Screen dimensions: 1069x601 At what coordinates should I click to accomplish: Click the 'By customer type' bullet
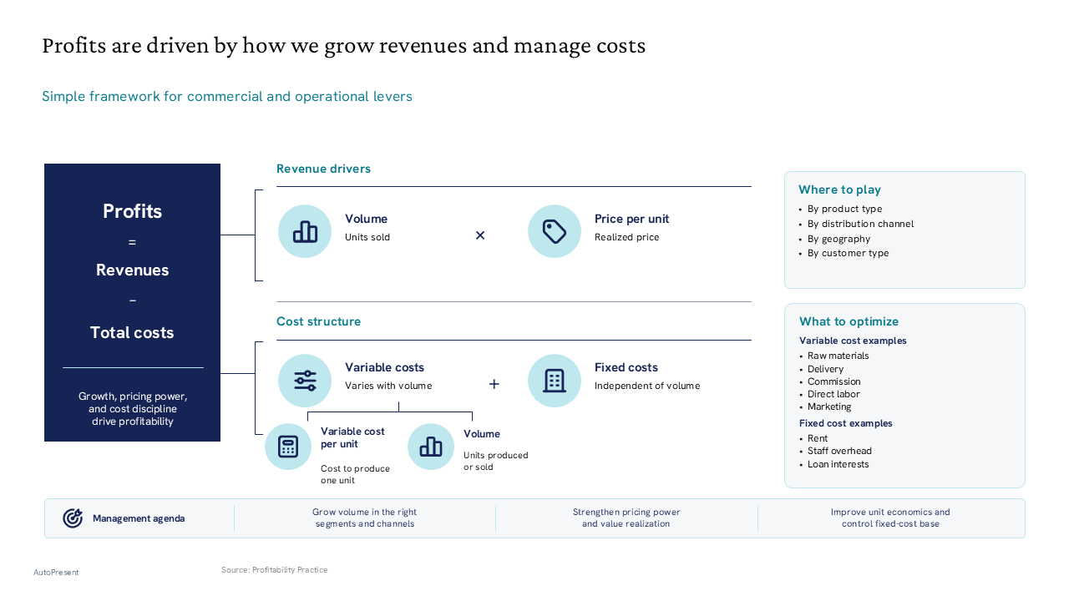click(848, 253)
